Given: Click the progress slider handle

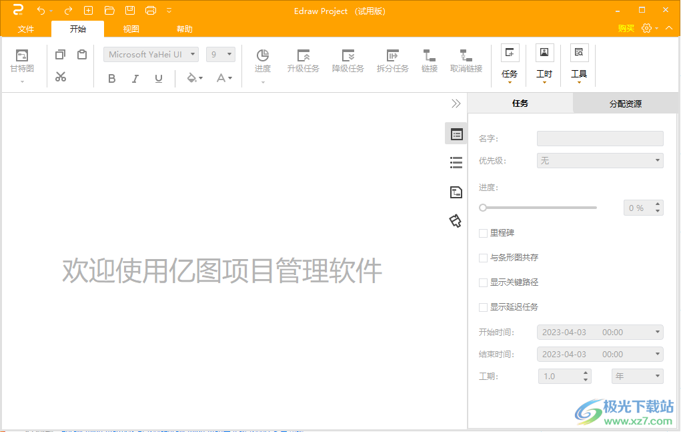Looking at the screenshot, I should 482,208.
